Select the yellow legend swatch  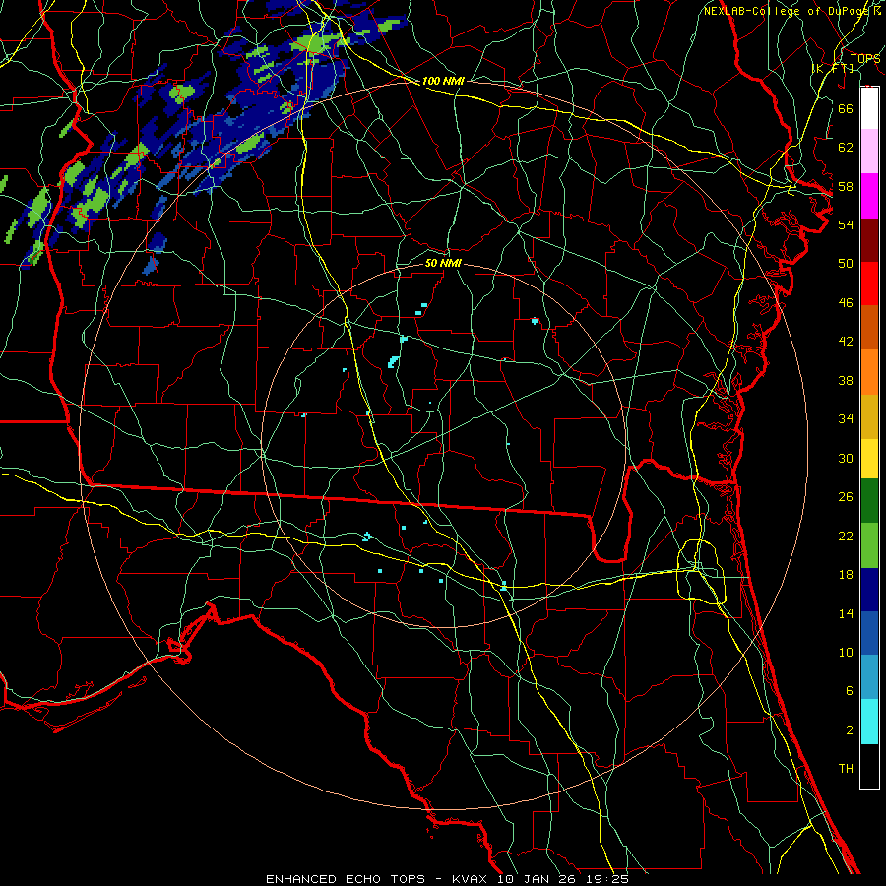(869, 459)
